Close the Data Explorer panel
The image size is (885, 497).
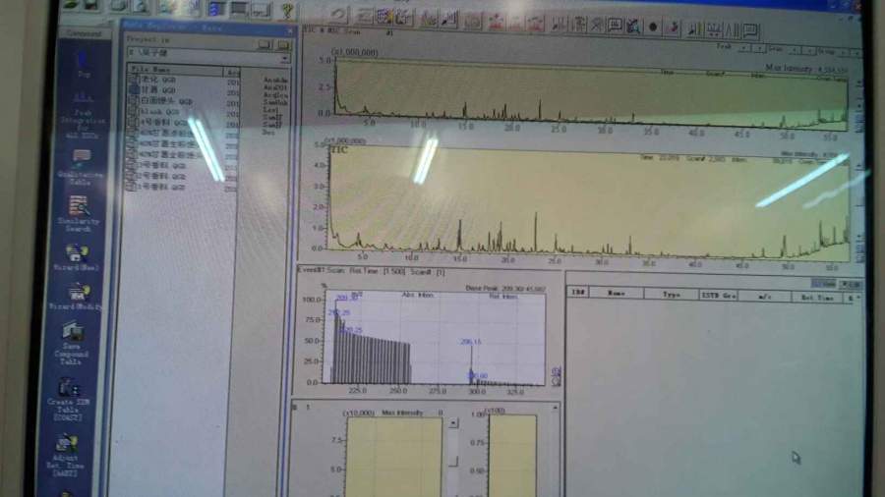pos(289,29)
